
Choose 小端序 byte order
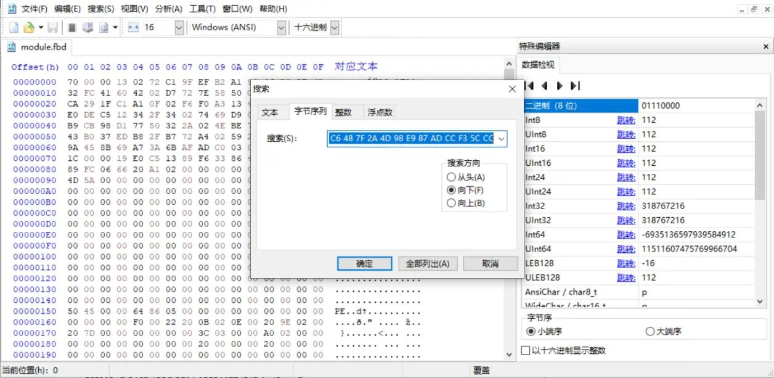544,332
